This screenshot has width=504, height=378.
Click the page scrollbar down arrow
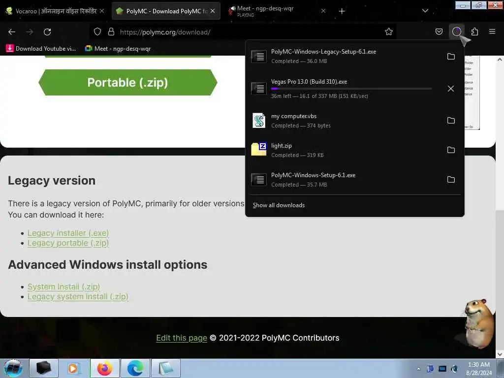point(500,354)
